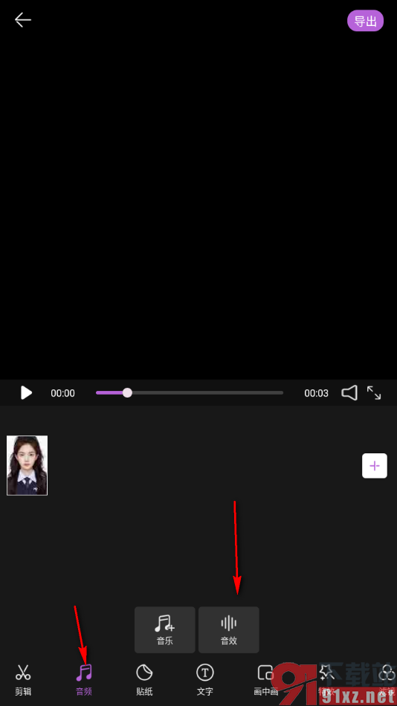Mute audio with the speaker icon

(x=349, y=392)
